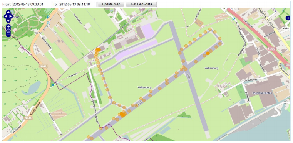Click the Update map button
Viewport: 293px width, 143px height.
[x=111, y=4]
